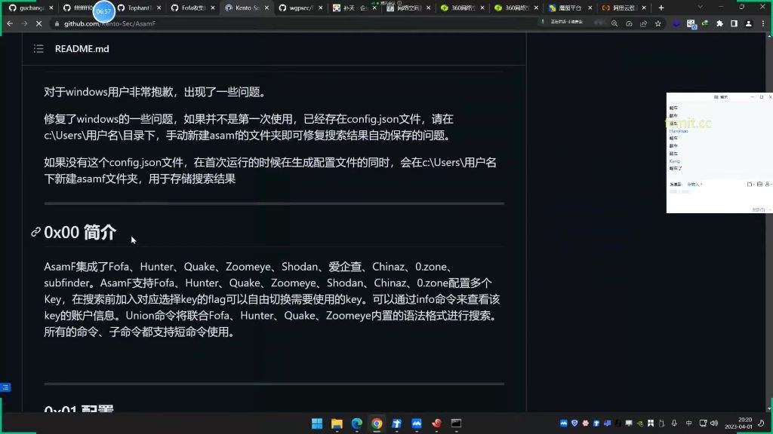Bookmark this page with the star icon
773x434 pixels.
tap(658, 23)
